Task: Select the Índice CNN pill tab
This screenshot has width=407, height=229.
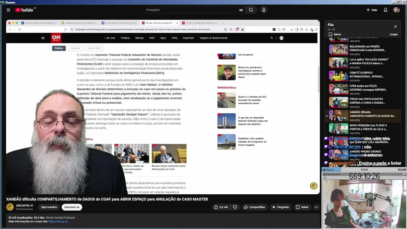Action: [x=94, y=48]
